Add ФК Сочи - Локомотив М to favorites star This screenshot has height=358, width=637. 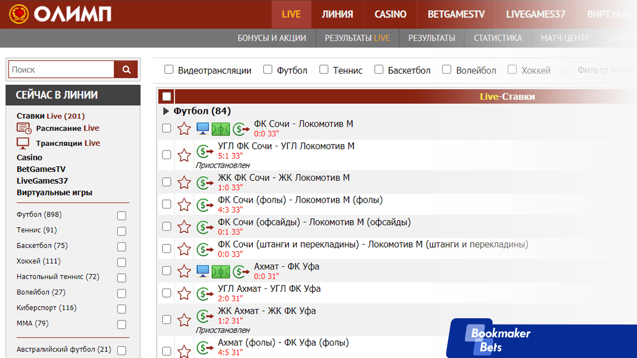point(184,128)
